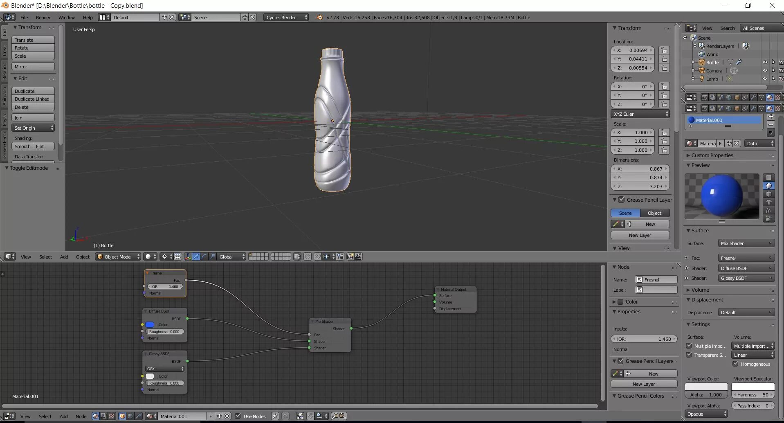
Task: Toggle Grease Pencil Layers checkbox in node sidebar
Action: click(x=620, y=361)
